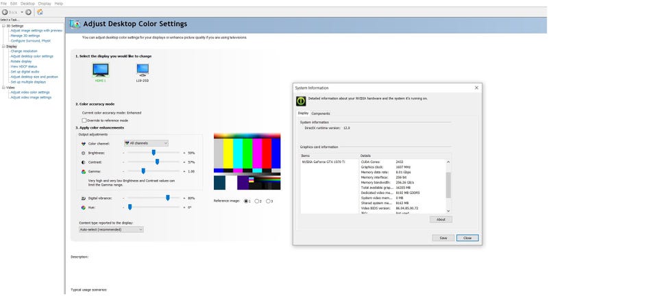The image size is (658, 304).
Task: Click the Digital vibrance icon
Action: 84,198
